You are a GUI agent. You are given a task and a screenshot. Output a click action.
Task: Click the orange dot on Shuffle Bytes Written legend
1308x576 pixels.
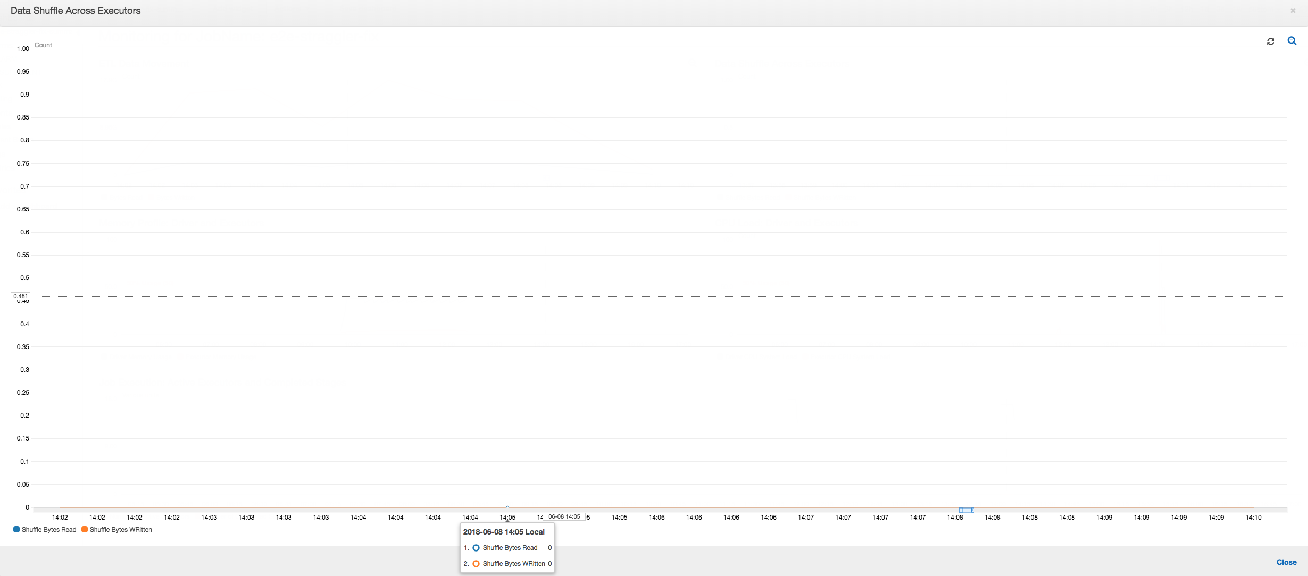tap(84, 529)
